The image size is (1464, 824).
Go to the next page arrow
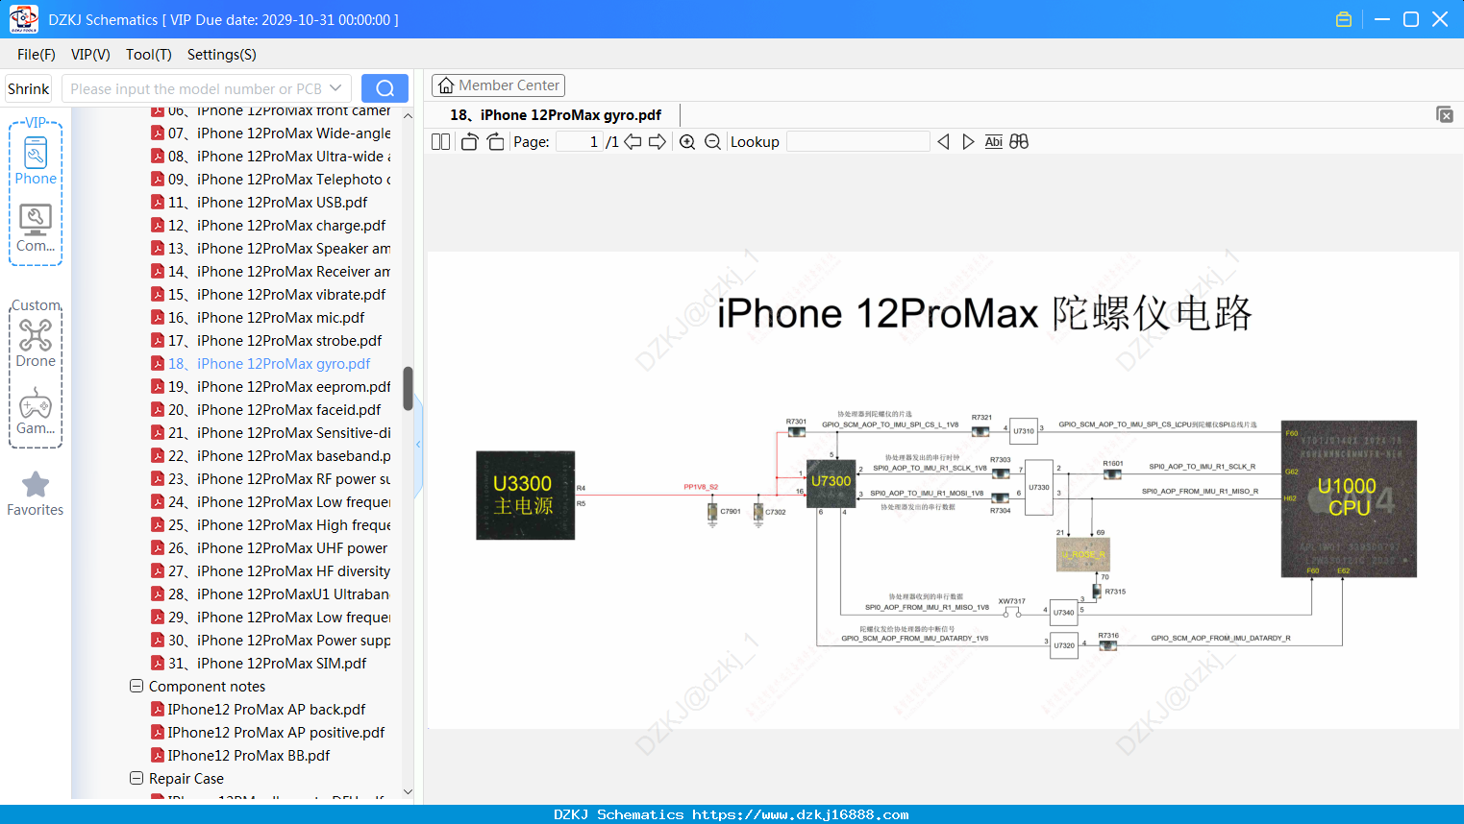658,142
